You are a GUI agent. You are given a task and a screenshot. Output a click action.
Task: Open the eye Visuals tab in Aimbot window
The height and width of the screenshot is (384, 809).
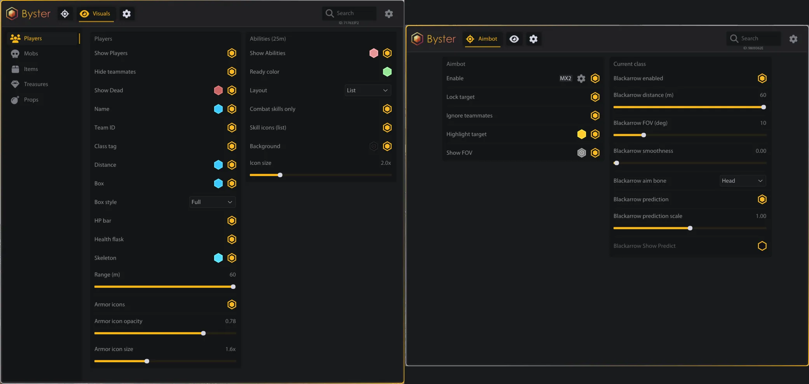coord(514,39)
